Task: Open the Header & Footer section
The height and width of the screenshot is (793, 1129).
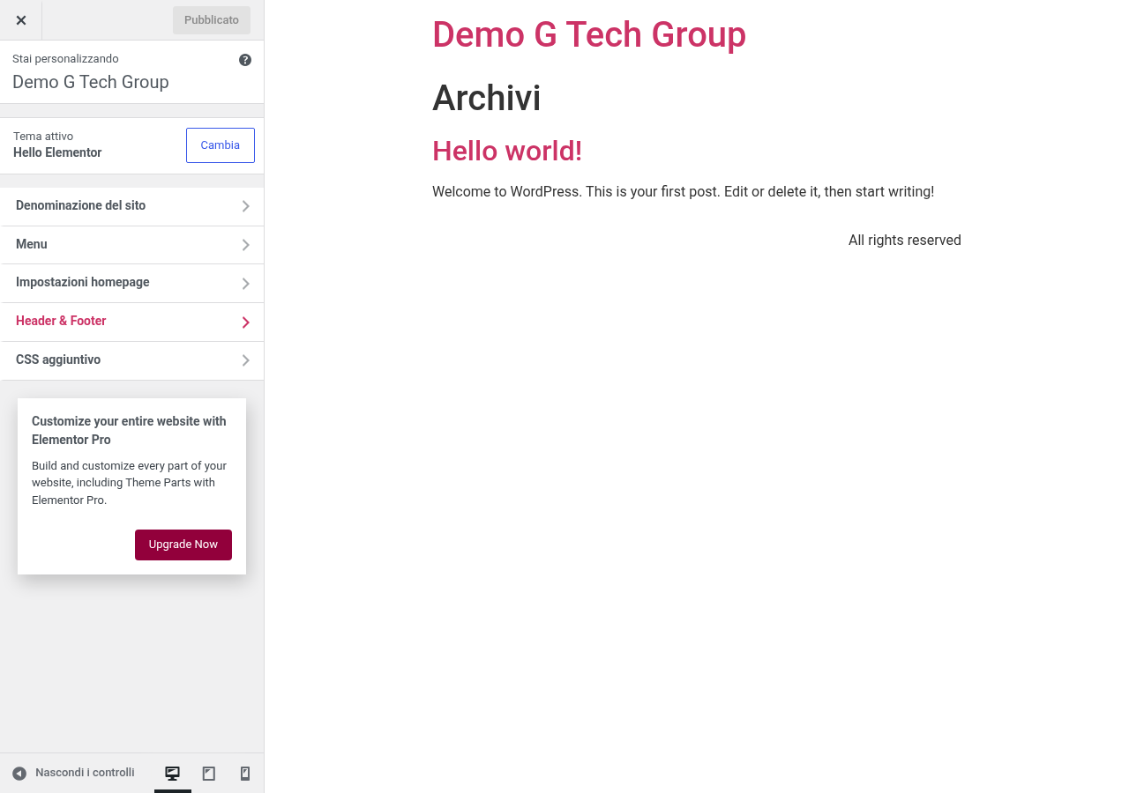Action: [132, 322]
